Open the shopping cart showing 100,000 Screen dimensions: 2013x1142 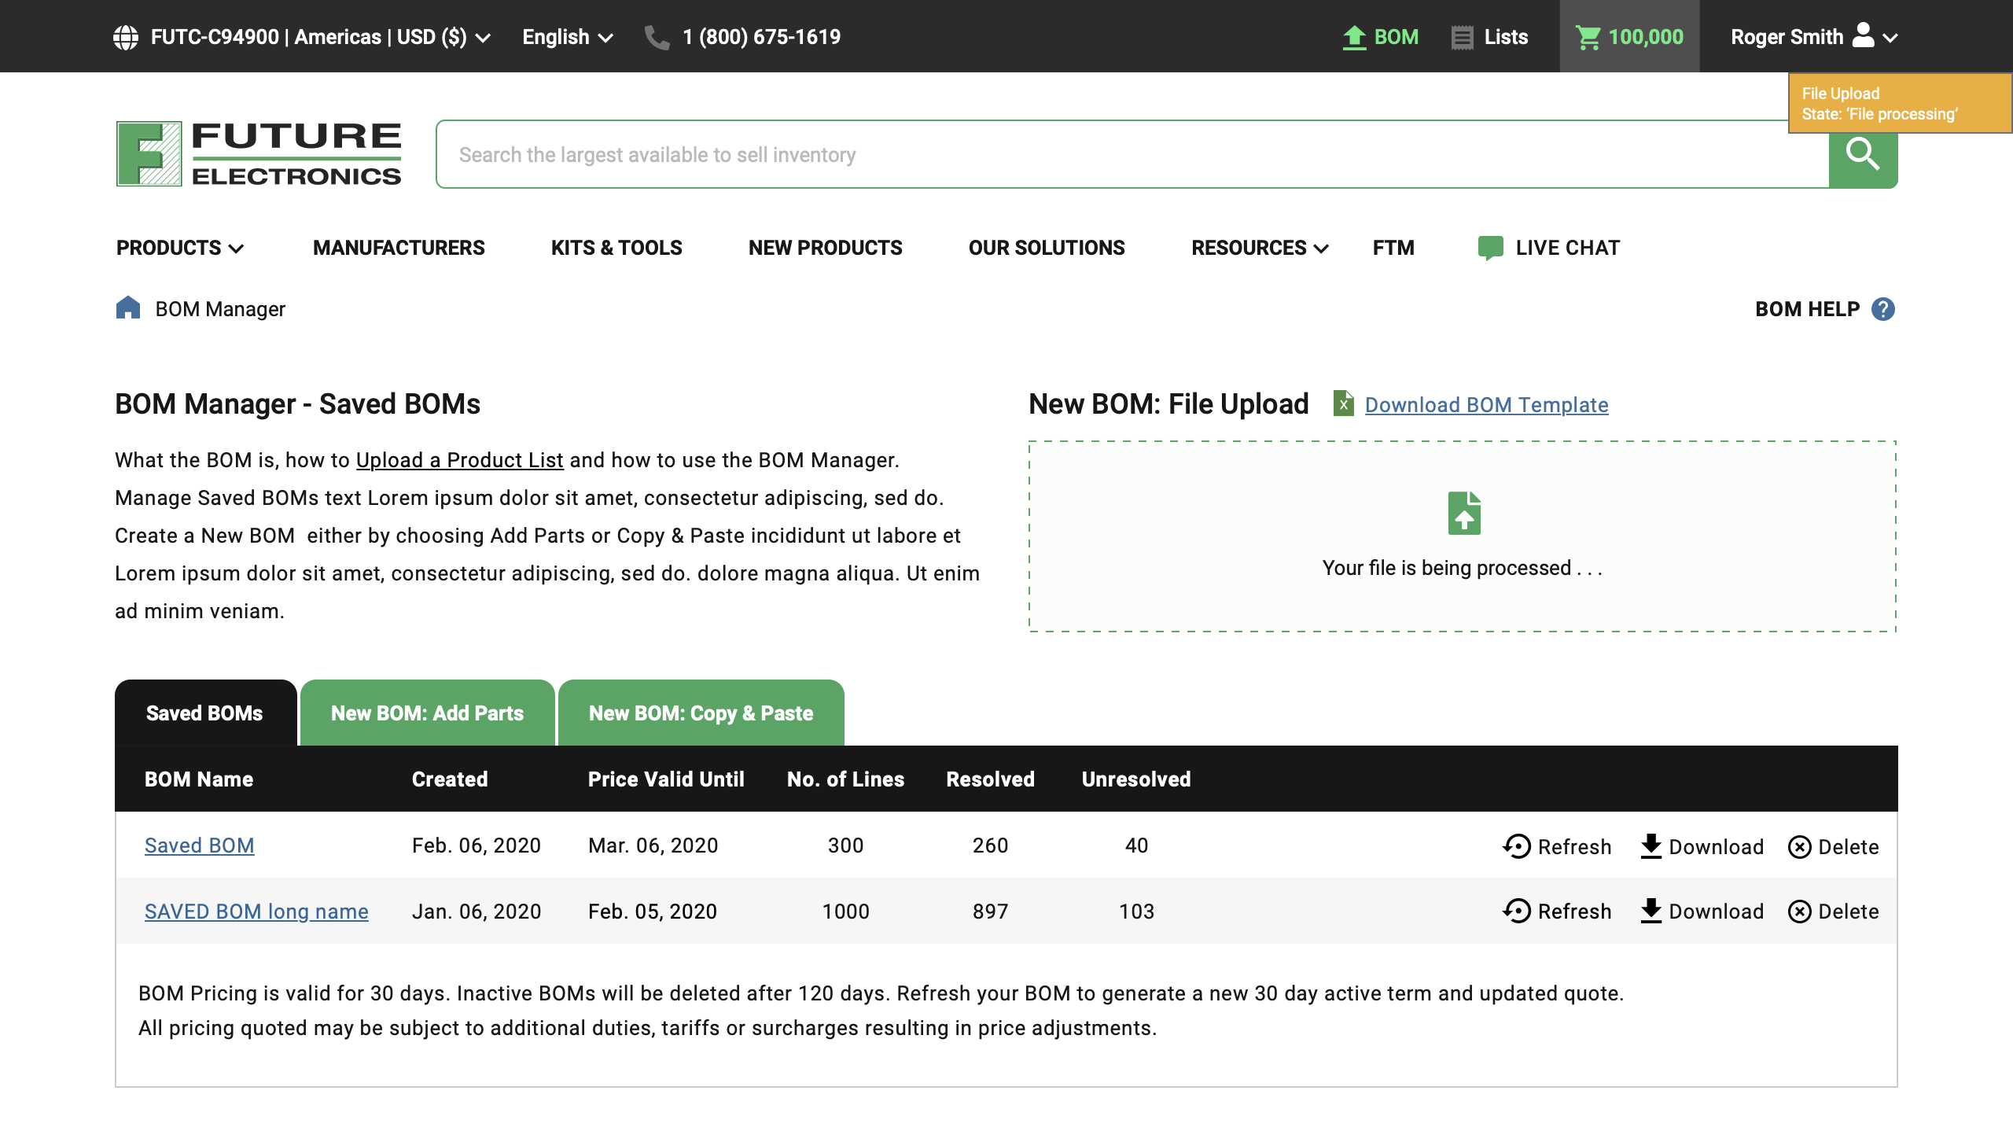pyautogui.click(x=1628, y=37)
